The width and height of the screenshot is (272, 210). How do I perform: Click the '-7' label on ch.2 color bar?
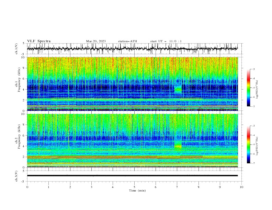coord(253,163)
